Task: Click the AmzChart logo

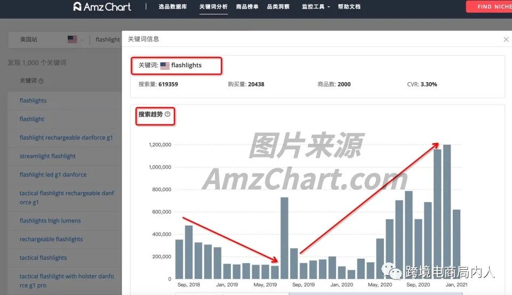Action: 102,6
